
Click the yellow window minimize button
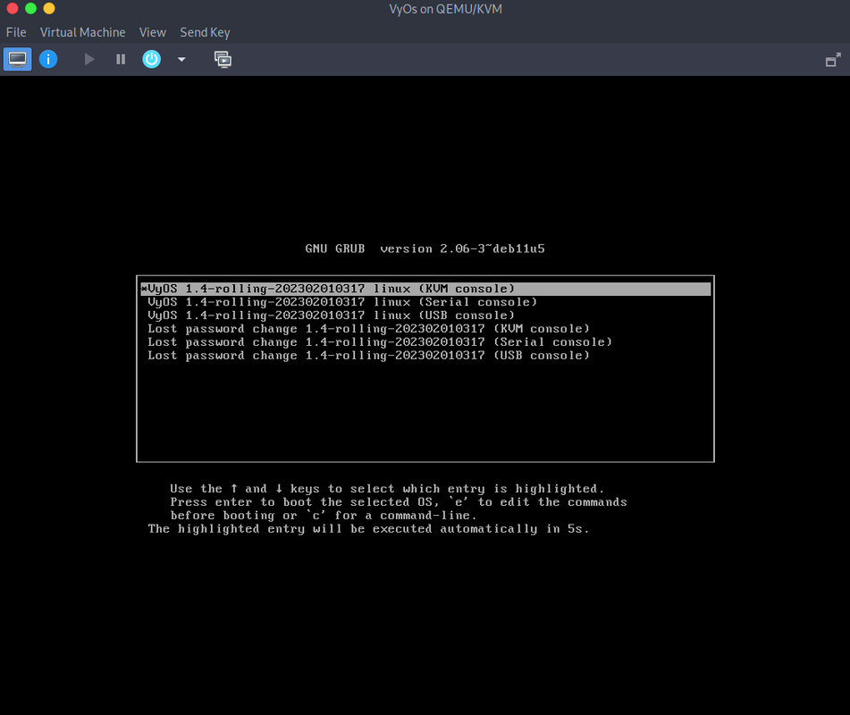(x=49, y=8)
